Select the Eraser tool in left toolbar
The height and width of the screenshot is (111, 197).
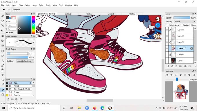click(x=3, y=21)
